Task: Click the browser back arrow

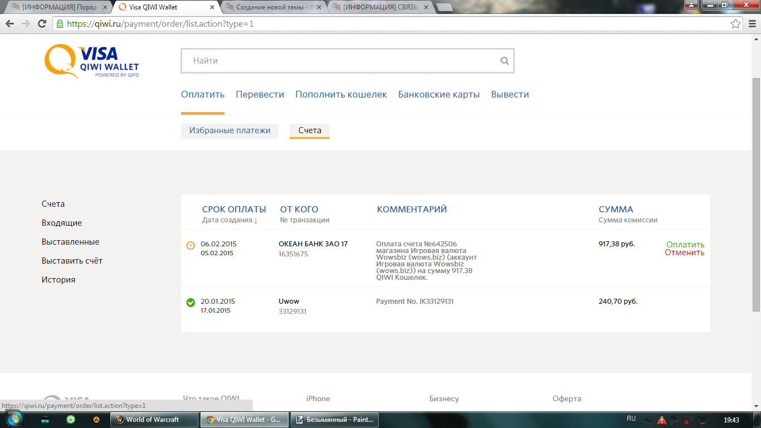Action: pos(10,24)
